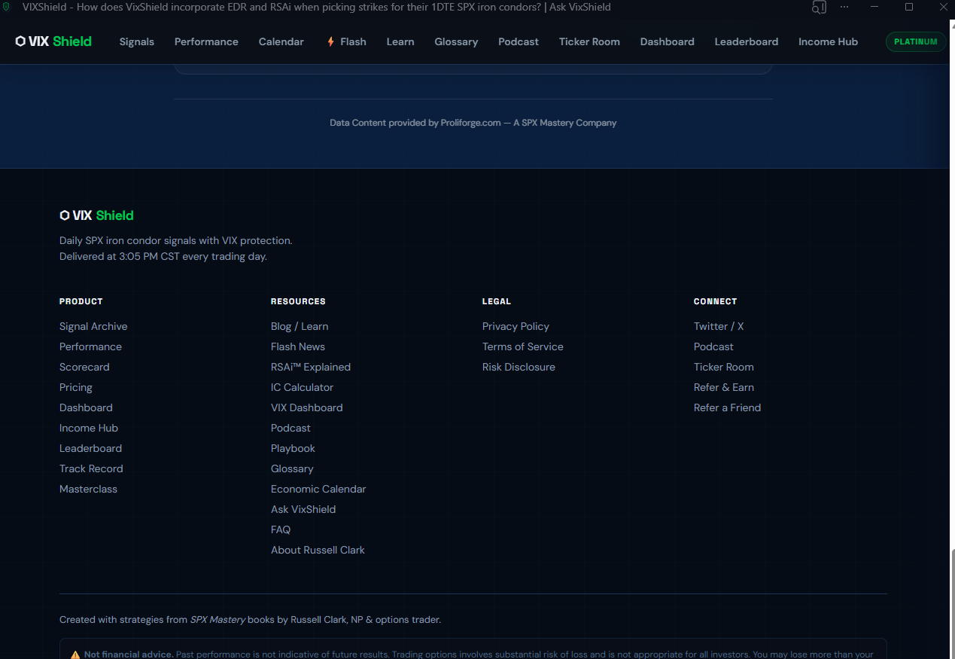Open FAQ under Resources
This screenshot has width=955, height=659.
(281, 529)
